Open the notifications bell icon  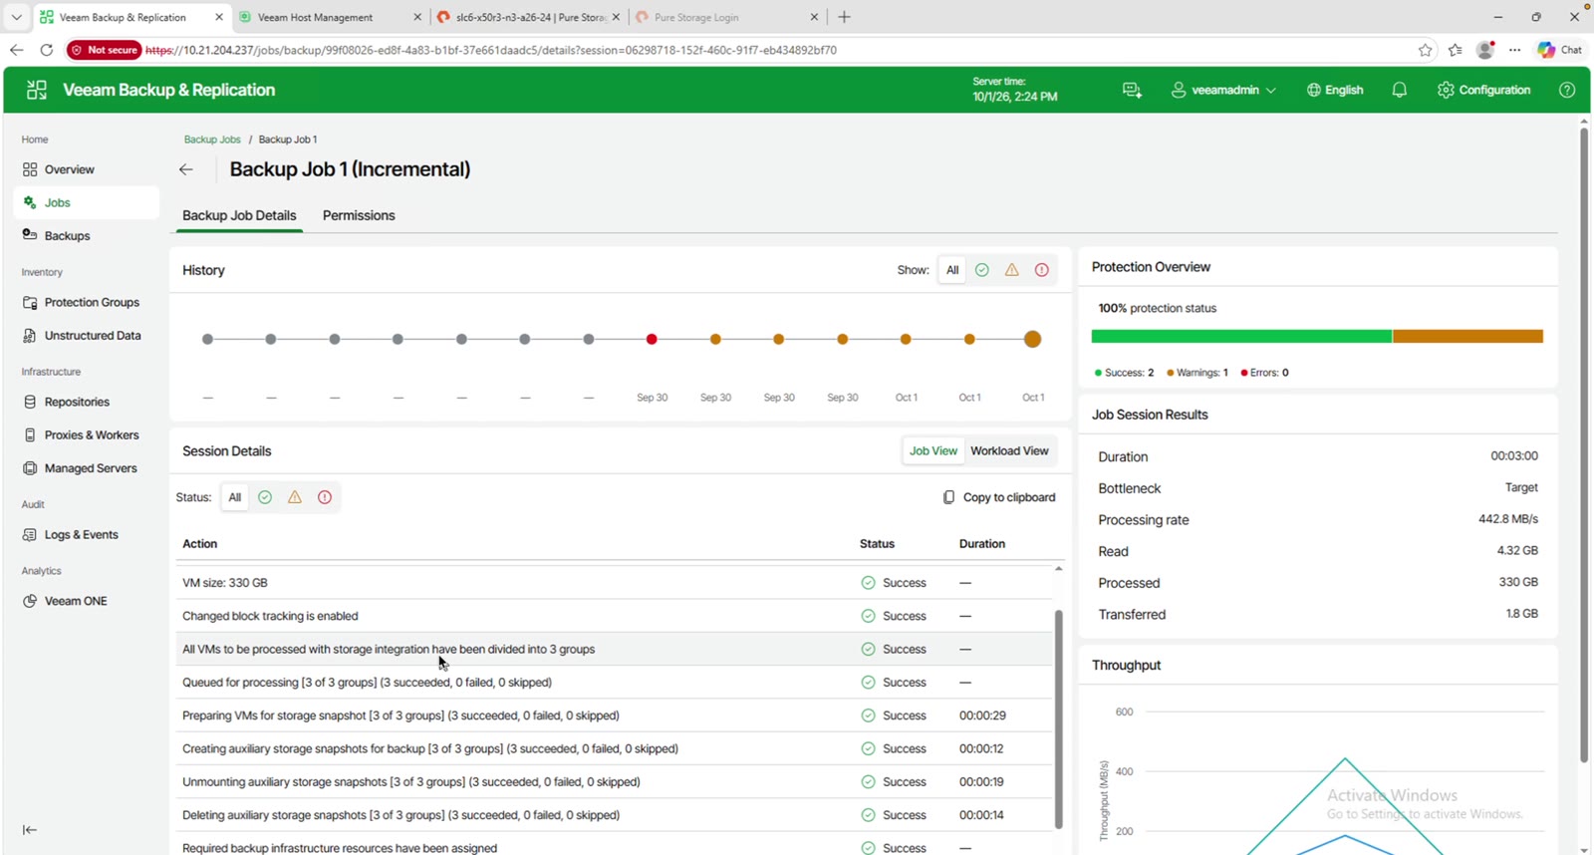pyautogui.click(x=1400, y=90)
